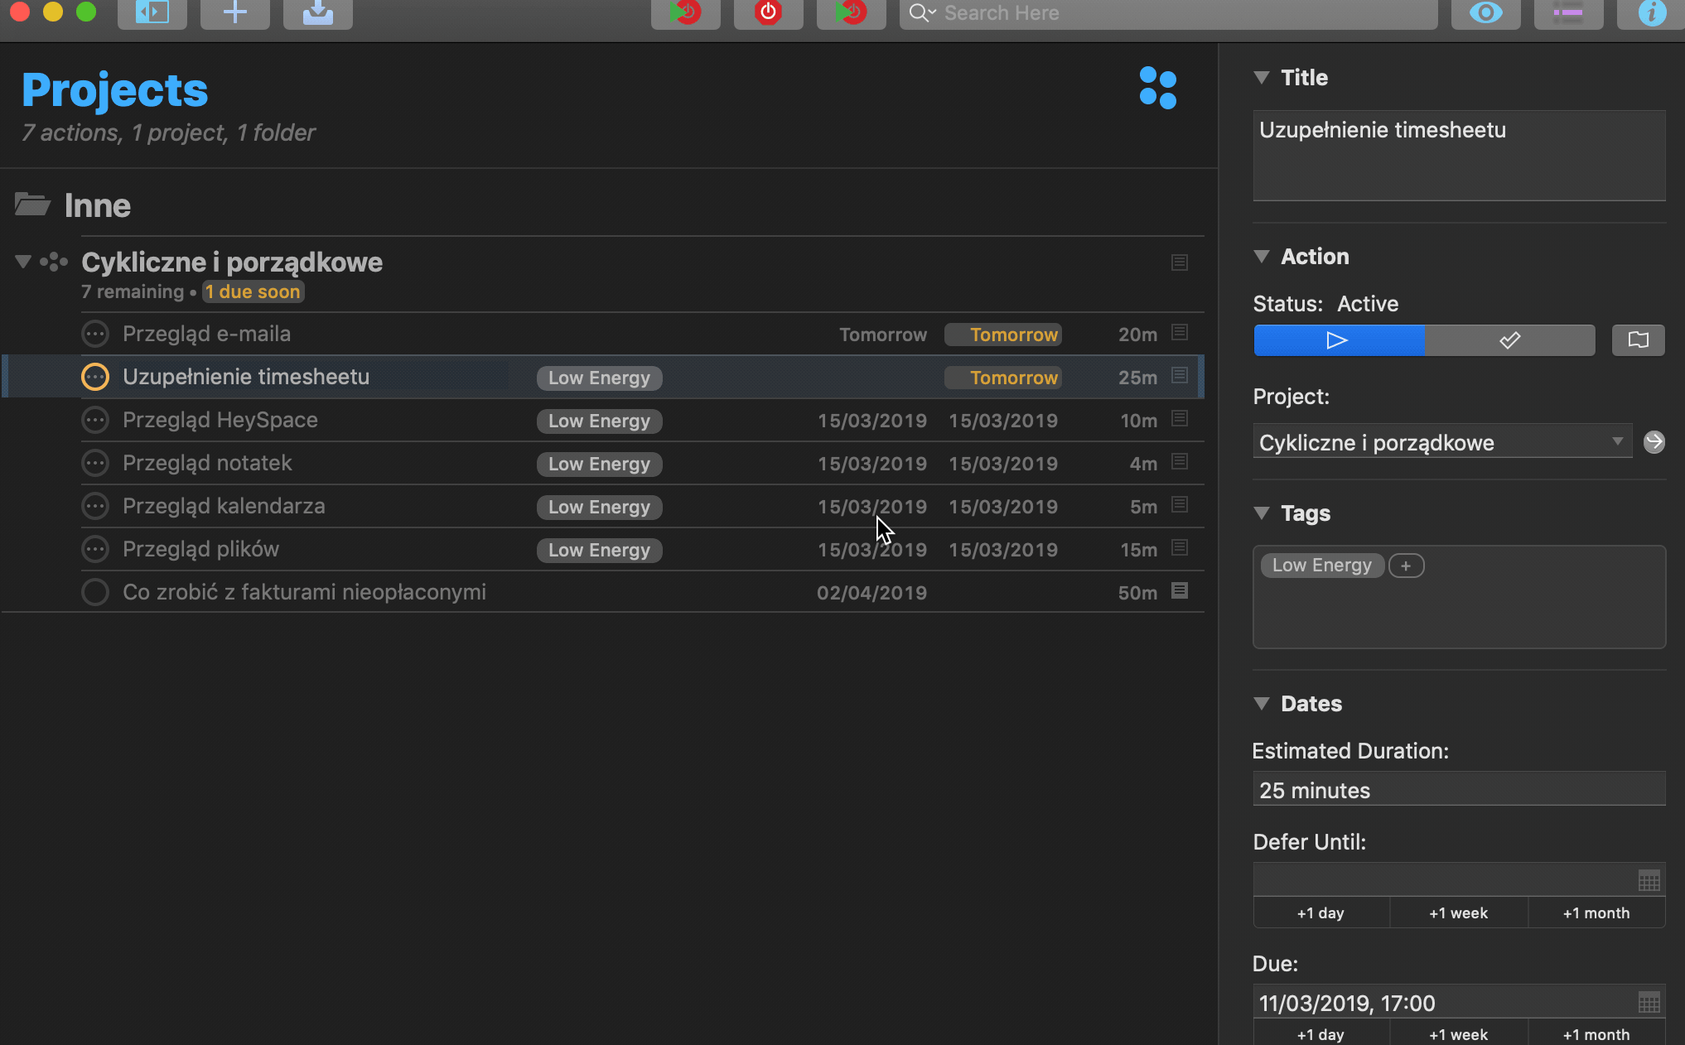Viewport: 1685px width, 1045px height.
Task: Click the parallel project icon for Cykliczne
Action: click(54, 262)
